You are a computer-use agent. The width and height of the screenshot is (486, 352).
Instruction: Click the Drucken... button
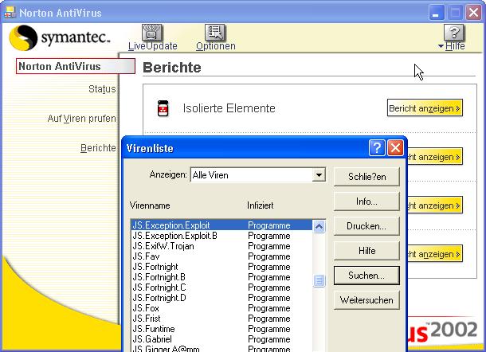click(366, 226)
